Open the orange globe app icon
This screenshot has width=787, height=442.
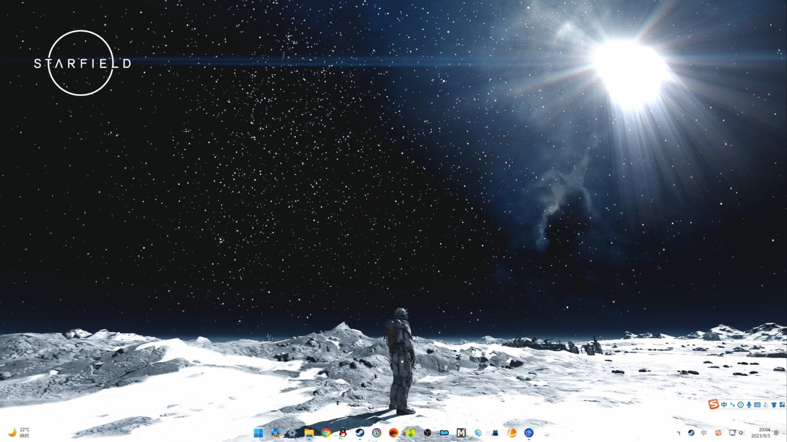(512, 433)
